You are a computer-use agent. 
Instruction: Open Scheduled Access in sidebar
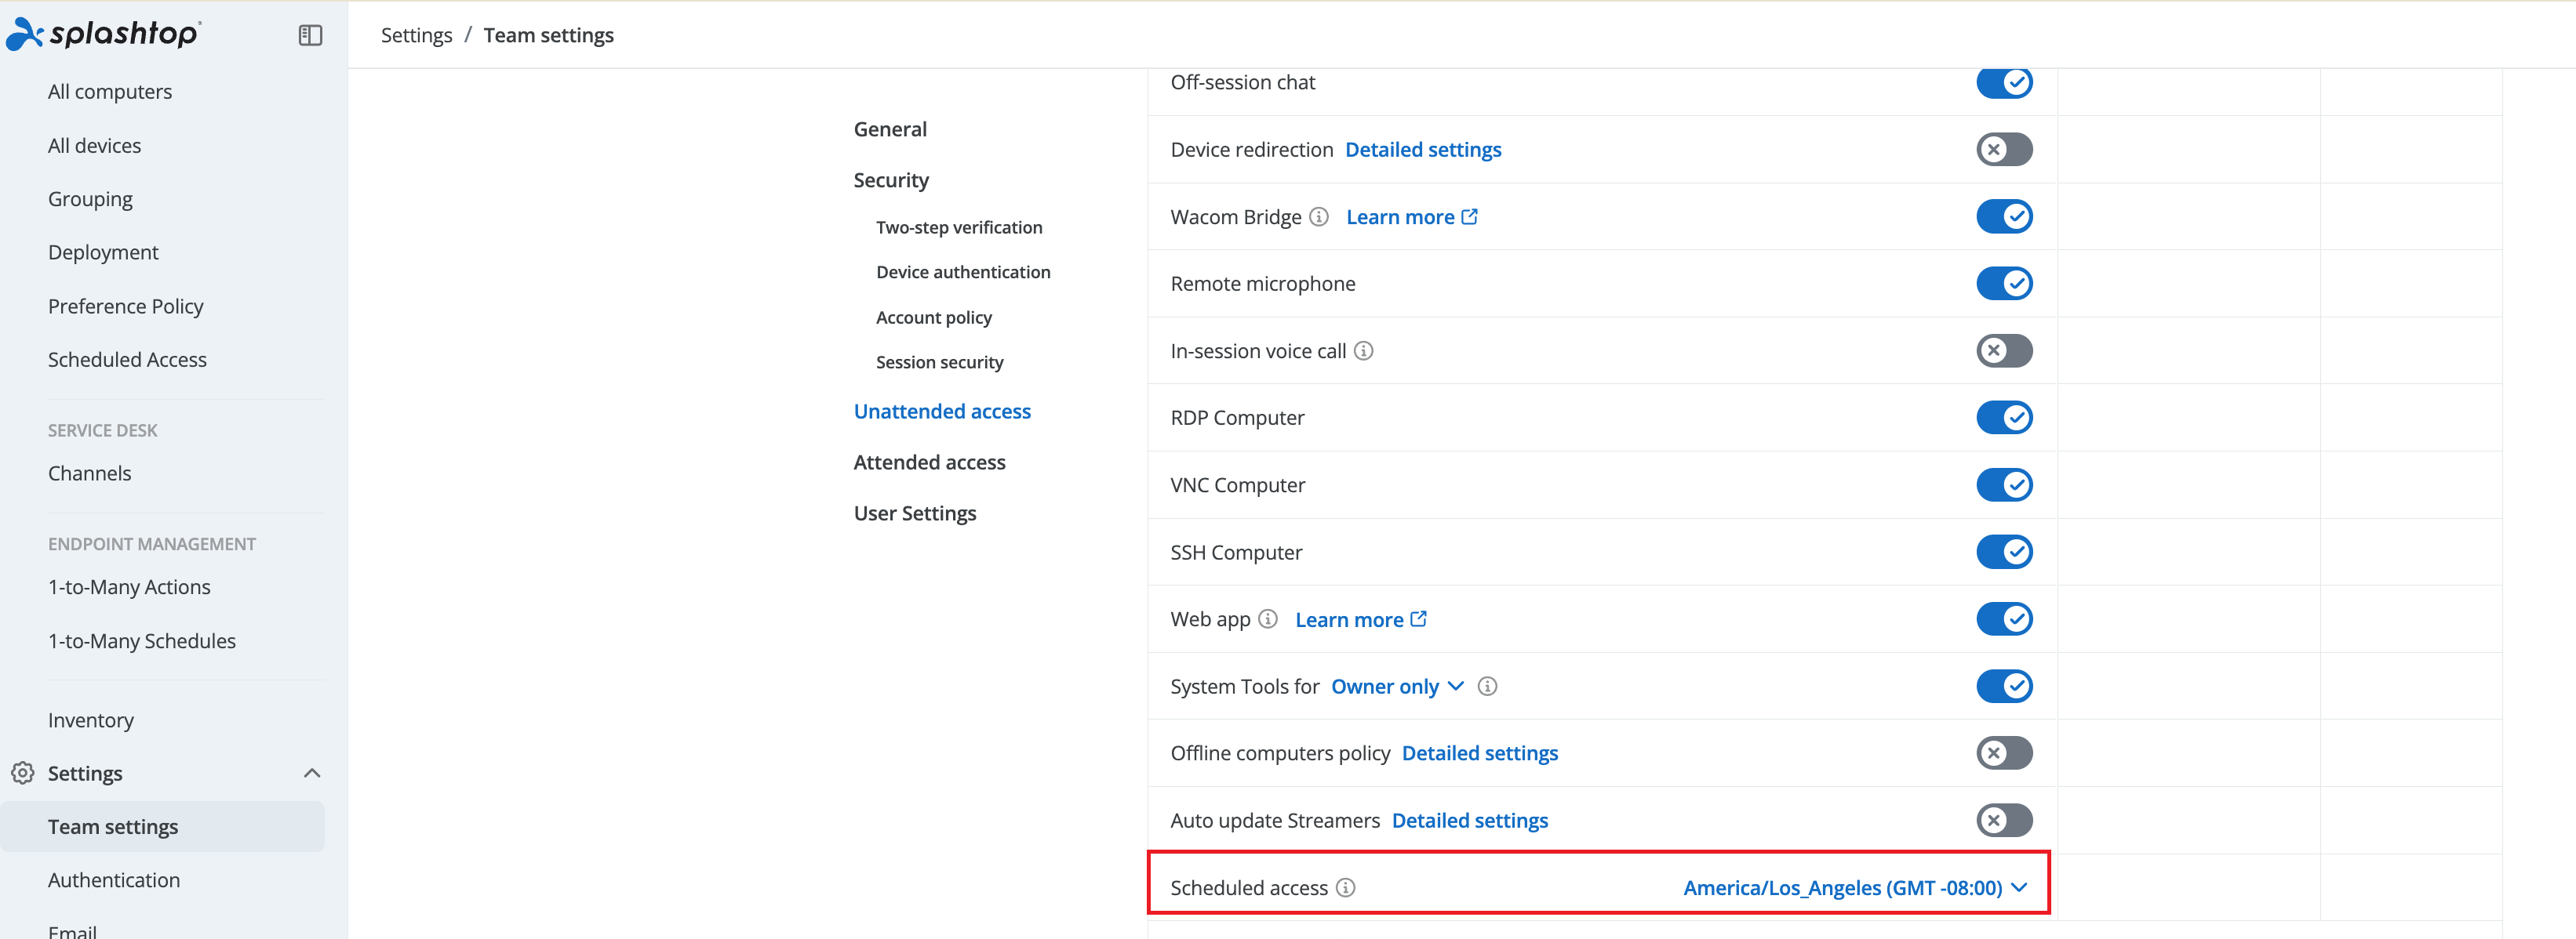127,360
